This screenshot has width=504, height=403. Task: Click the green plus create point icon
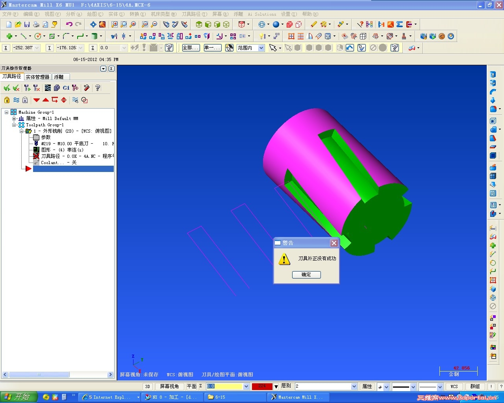coord(9,36)
